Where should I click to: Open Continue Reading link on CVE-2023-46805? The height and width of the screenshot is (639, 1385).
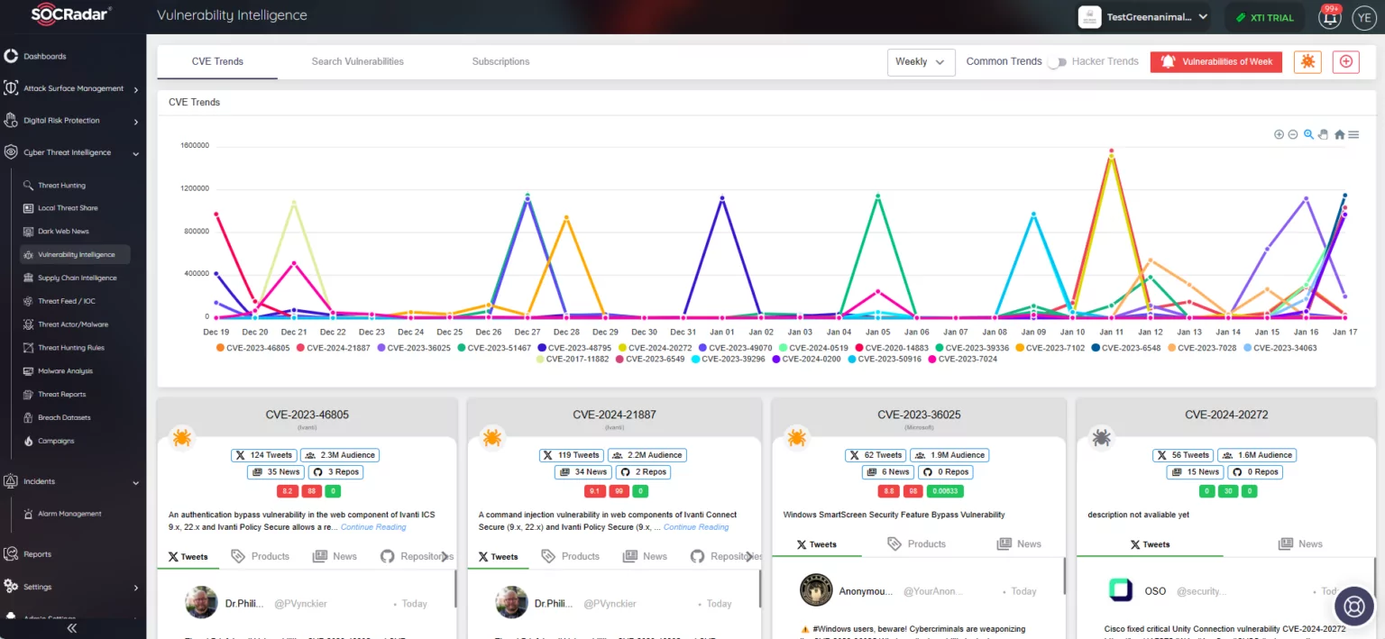point(373,527)
